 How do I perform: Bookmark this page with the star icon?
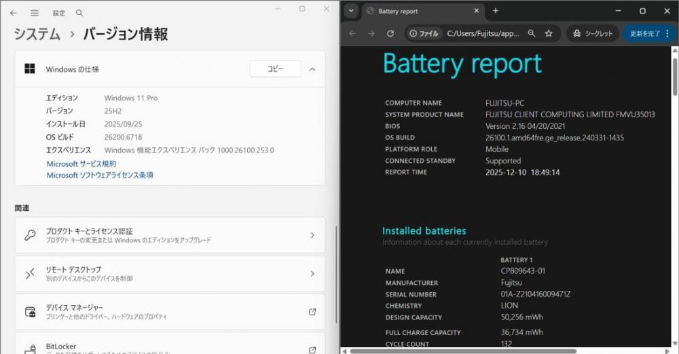[x=549, y=33]
